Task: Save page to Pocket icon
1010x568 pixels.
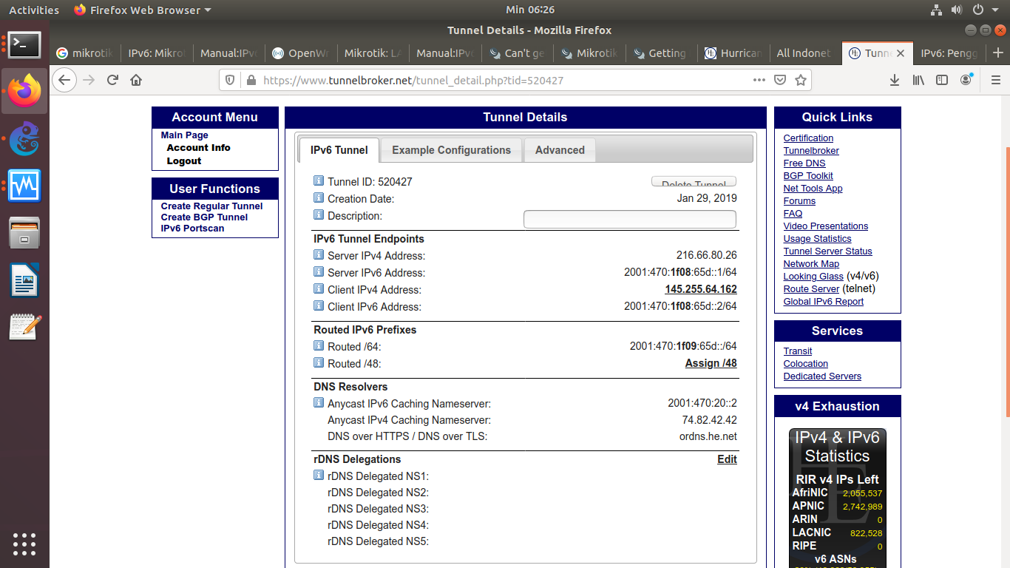Action: click(780, 80)
